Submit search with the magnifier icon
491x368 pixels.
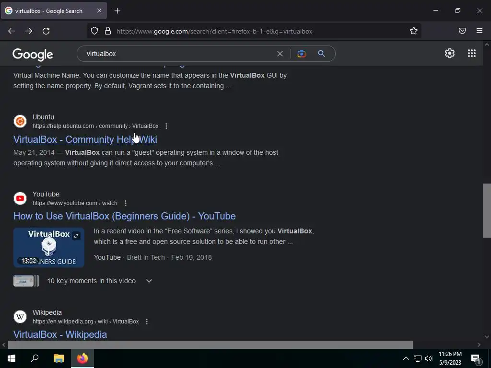(321, 54)
